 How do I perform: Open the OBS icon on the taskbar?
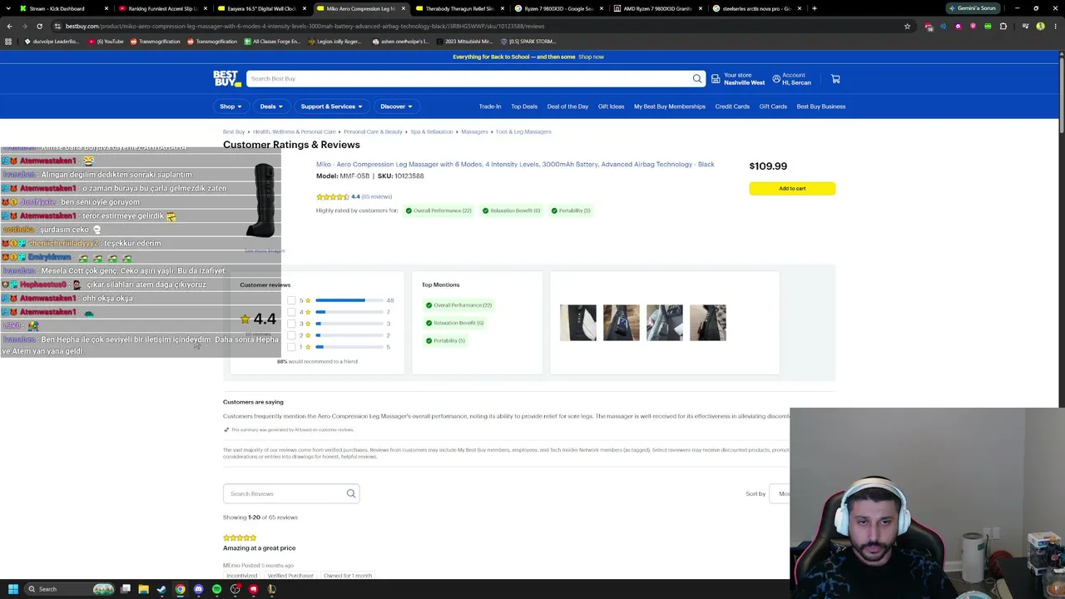(x=235, y=589)
